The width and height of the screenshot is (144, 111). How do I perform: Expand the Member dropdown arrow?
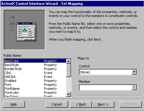[134, 87]
